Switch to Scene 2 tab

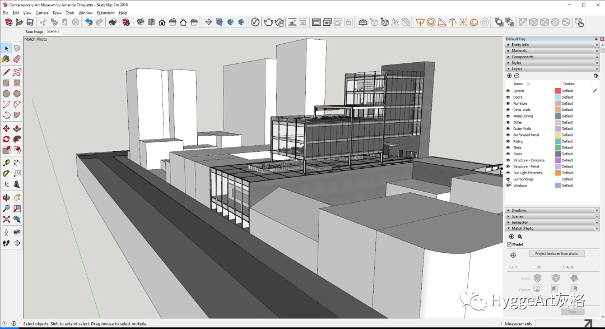[53, 31]
